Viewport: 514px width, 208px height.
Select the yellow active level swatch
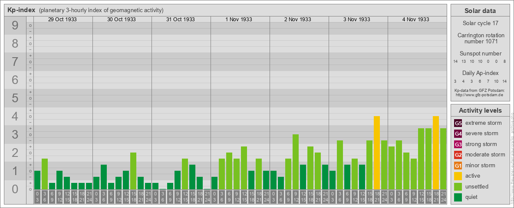(458, 176)
